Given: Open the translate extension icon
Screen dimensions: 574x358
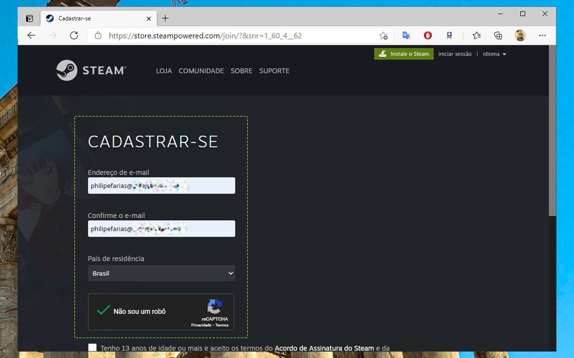Looking at the screenshot, I should (x=406, y=36).
